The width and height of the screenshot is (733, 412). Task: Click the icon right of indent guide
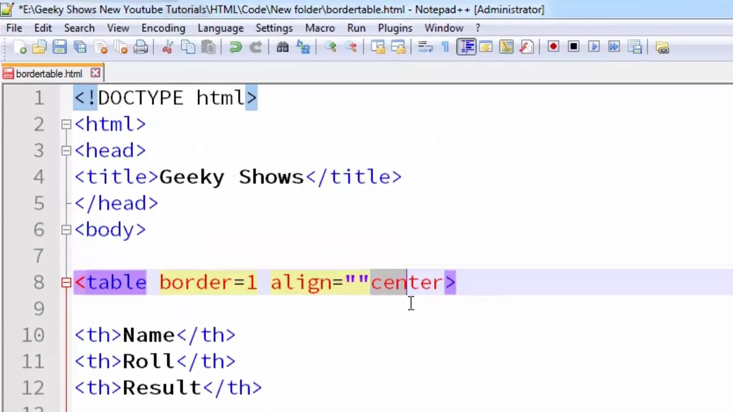(x=486, y=47)
